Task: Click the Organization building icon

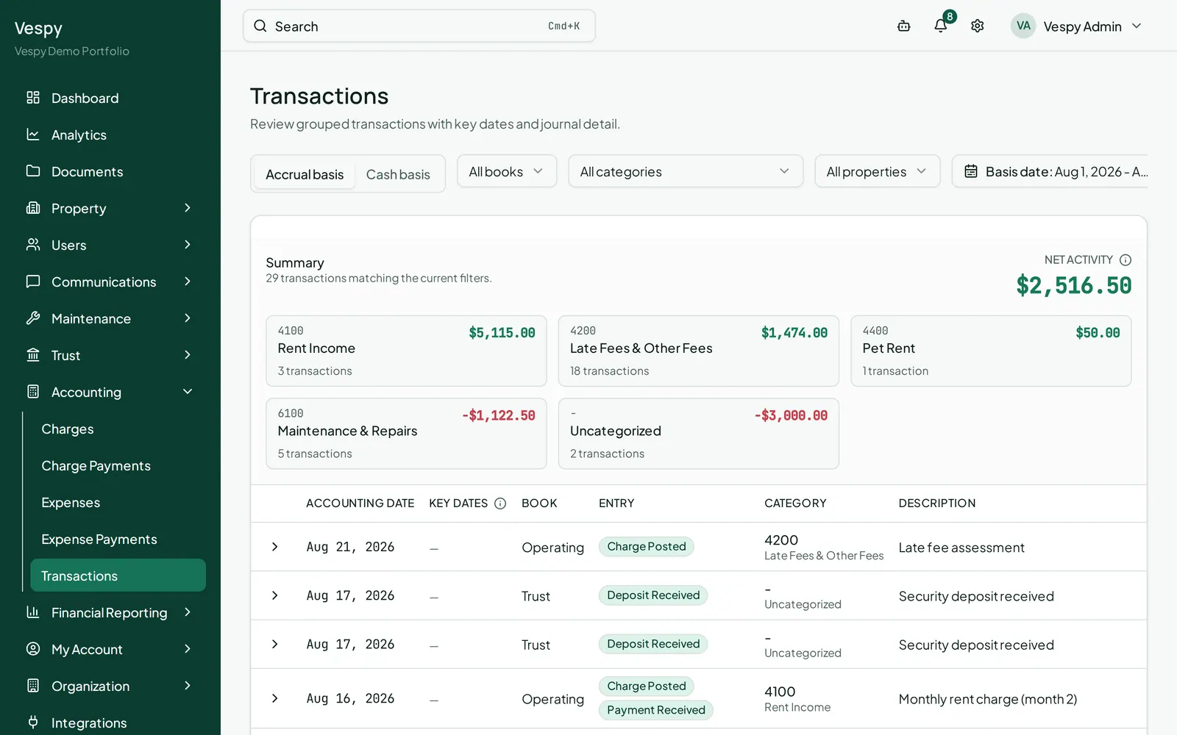Action: click(33, 686)
